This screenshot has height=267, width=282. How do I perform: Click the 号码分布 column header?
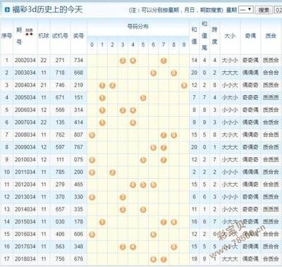pyautogui.click(x=138, y=27)
